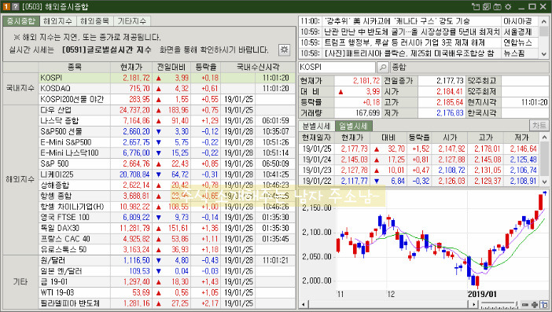Click the chart zoom out minus icon
Screen dimensions: 552x312
pos(525,305)
